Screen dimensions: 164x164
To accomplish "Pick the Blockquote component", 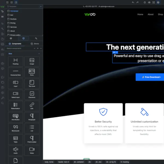I will pos(16,128).
